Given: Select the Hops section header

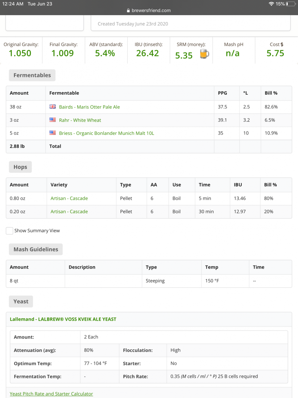Looking at the screenshot, I should coord(20,167).
